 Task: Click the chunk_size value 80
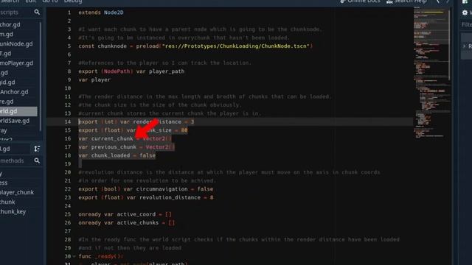click(x=184, y=130)
